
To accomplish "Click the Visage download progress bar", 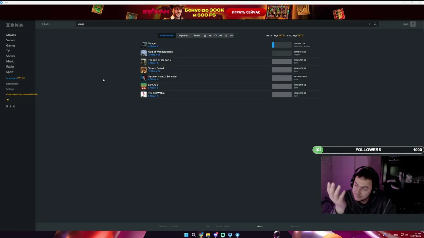I will click(282, 45).
